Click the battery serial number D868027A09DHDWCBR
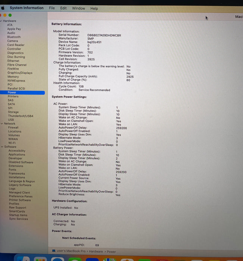Screen dimensions: 243x261 [x=104, y=35]
